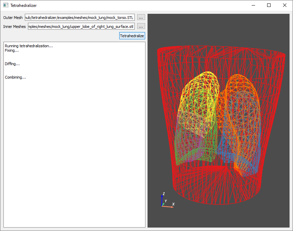Focus the Outer Mesh path field
293x231 pixels.
pyautogui.click(x=79, y=18)
